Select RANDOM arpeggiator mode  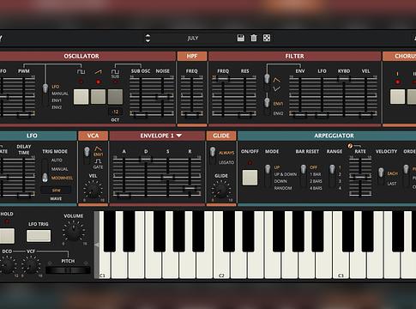pos(283,188)
